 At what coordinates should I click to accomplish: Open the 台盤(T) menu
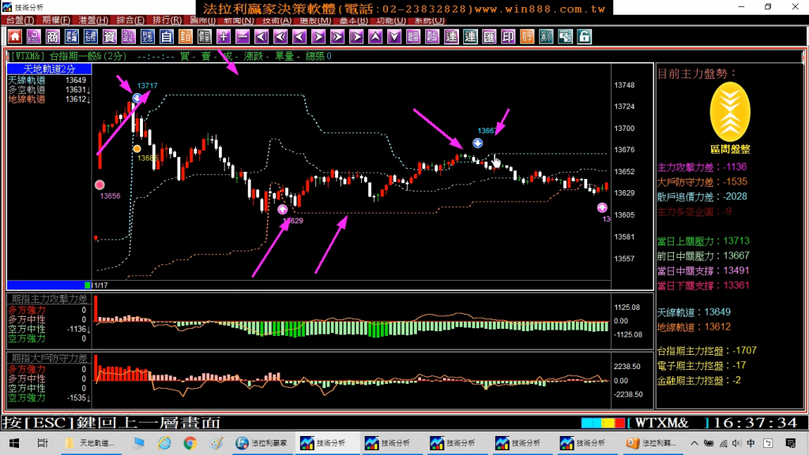(20, 20)
